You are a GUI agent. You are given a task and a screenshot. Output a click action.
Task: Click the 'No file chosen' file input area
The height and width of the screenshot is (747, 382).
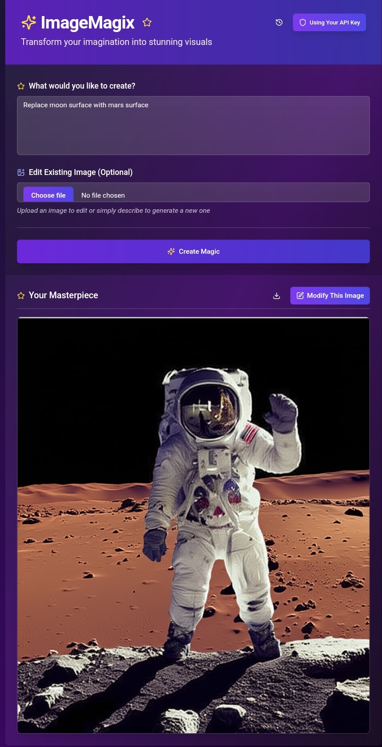(193, 192)
